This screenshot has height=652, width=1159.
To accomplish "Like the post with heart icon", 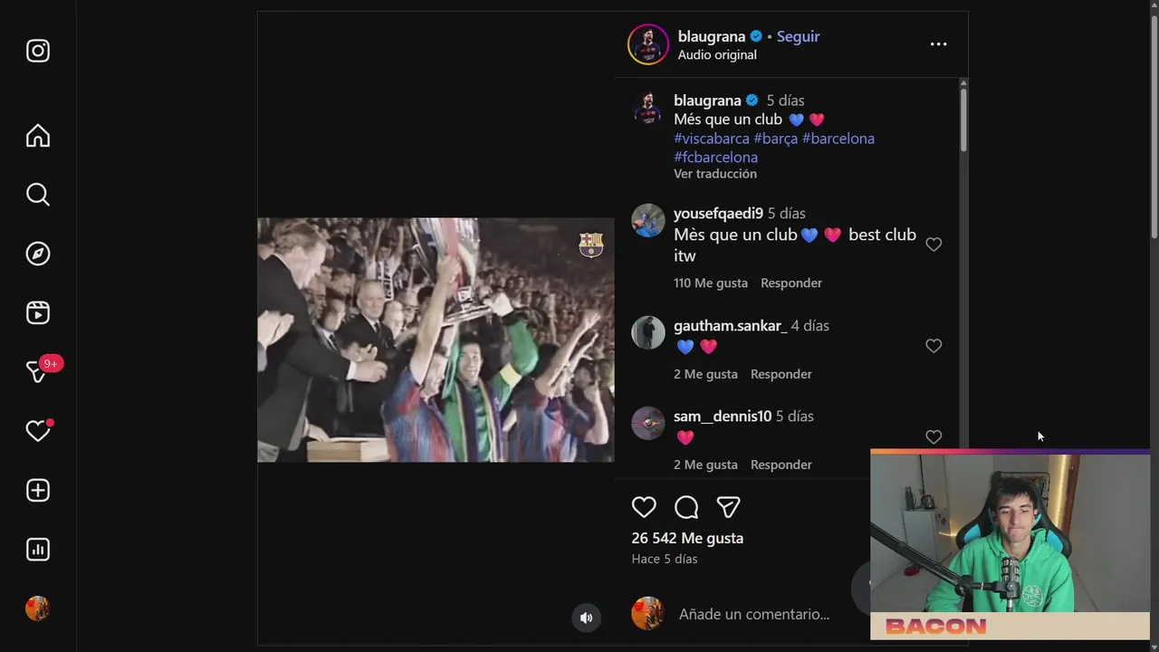I will [644, 507].
